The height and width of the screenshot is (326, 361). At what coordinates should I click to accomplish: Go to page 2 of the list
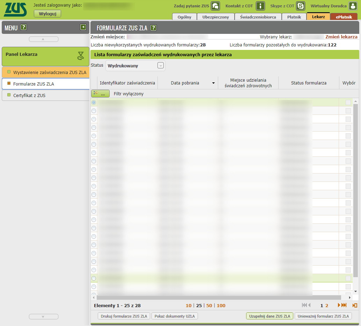327,305
